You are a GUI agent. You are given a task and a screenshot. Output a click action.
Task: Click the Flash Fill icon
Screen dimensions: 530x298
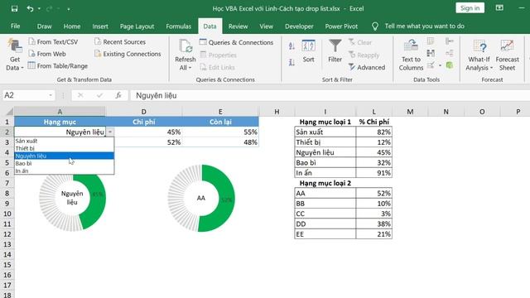[x=431, y=41]
